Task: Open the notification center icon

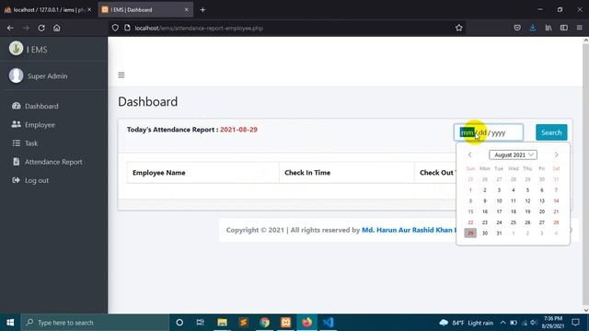Action: 575,323
